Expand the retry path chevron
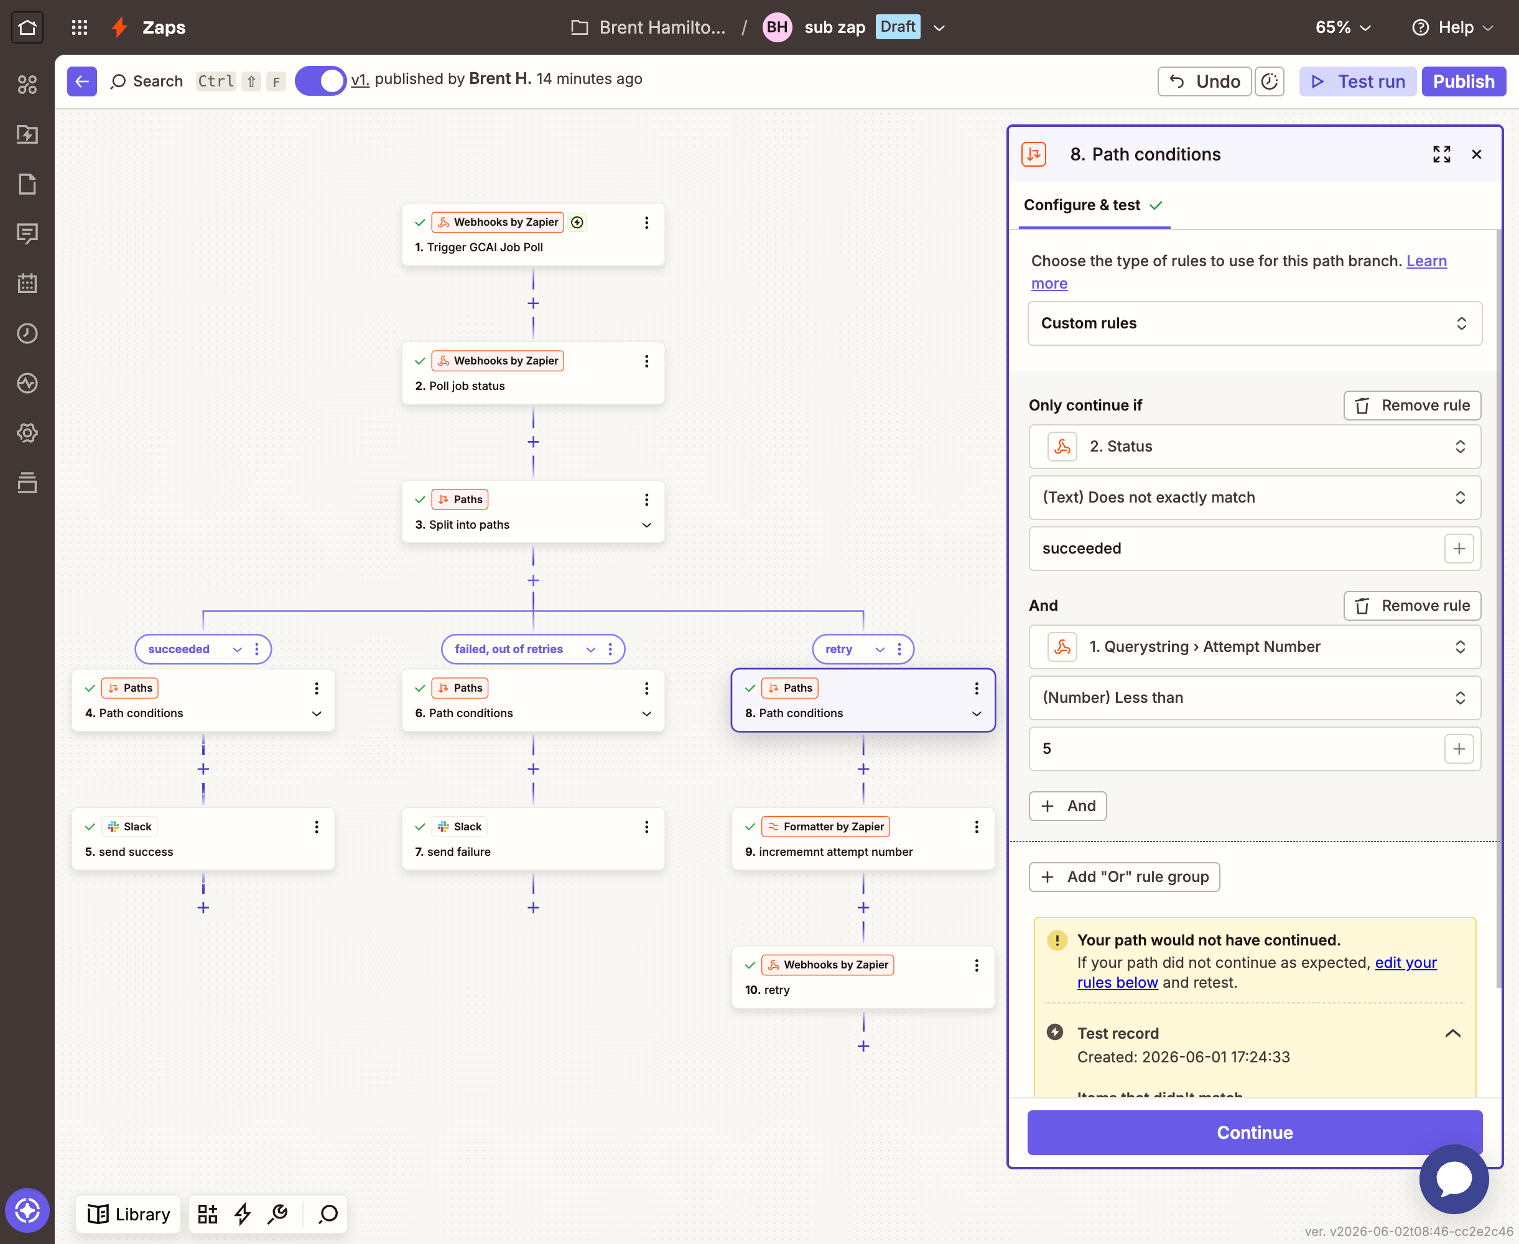The height and width of the screenshot is (1244, 1519). [880, 649]
